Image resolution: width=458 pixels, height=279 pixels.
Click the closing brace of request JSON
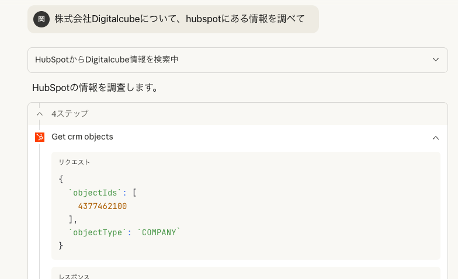click(x=61, y=246)
